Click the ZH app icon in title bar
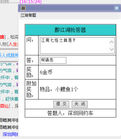The image size is (121, 139). (x=23, y=8)
